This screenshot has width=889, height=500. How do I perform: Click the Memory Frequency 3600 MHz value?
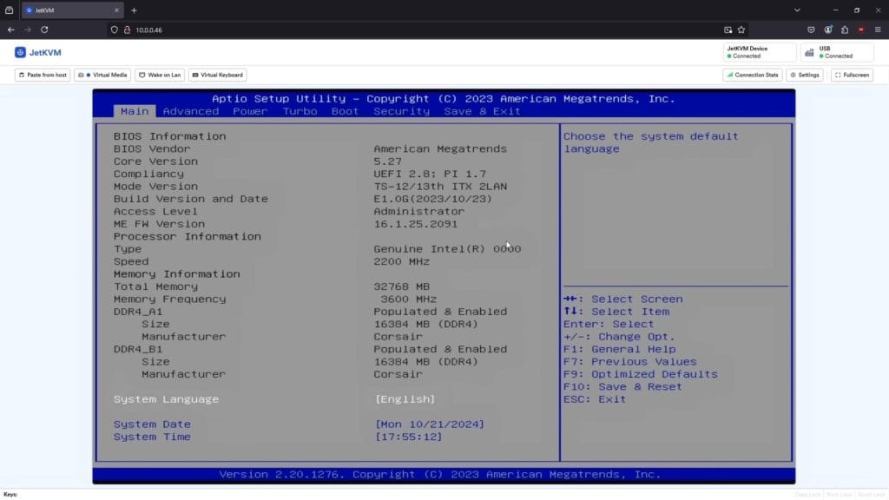click(x=408, y=299)
